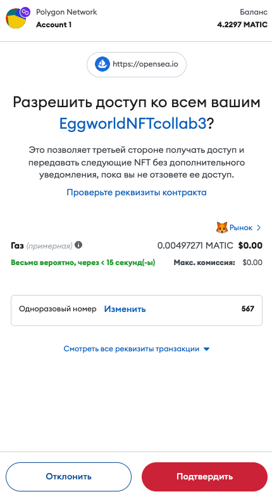Click Изменить to edit nonce
Image resolution: width=272 pixels, height=494 pixels.
(x=125, y=309)
